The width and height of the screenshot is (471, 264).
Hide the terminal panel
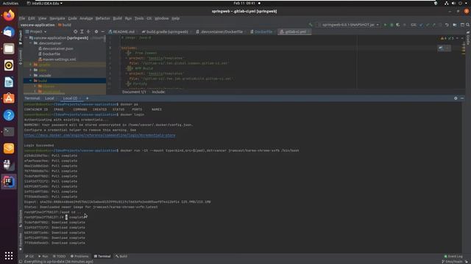(x=462, y=98)
